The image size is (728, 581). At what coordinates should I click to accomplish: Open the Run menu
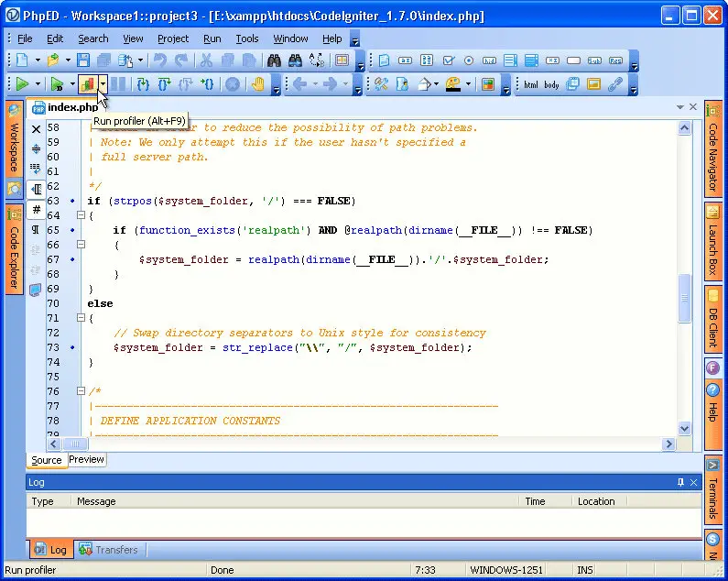[212, 38]
